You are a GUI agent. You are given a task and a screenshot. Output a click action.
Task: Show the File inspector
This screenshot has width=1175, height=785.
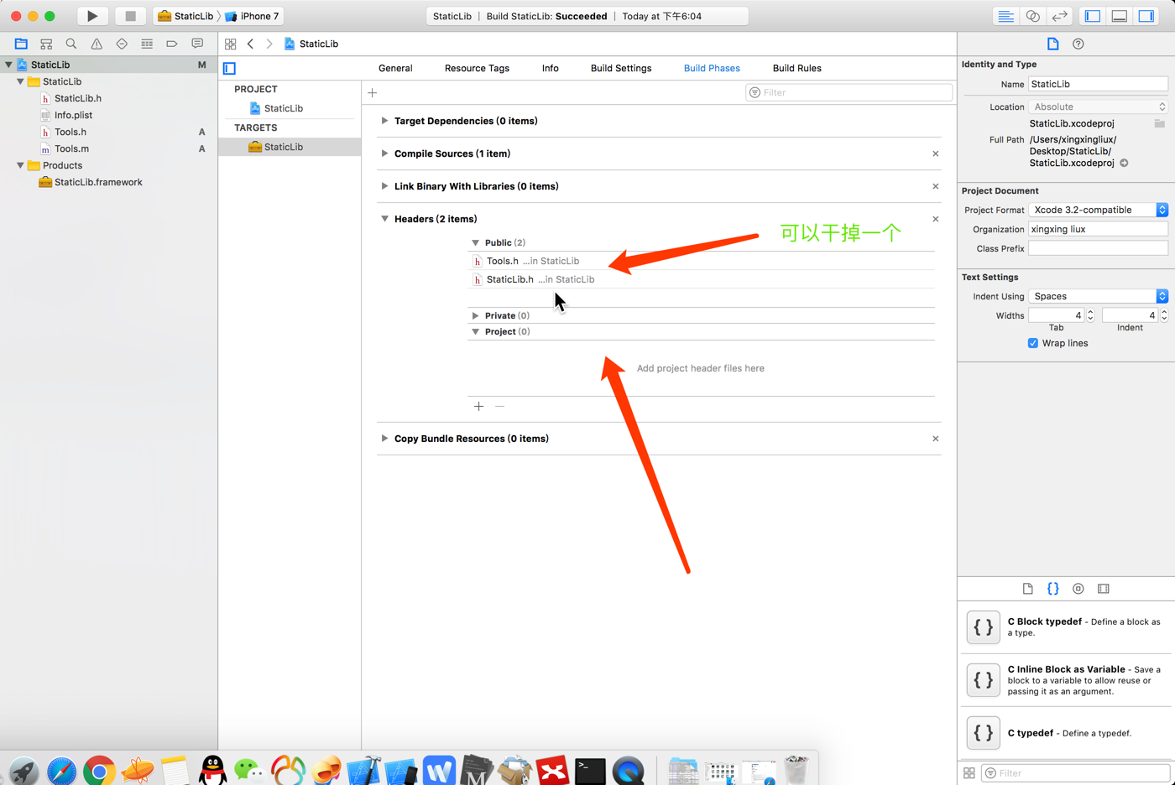(1053, 44)
